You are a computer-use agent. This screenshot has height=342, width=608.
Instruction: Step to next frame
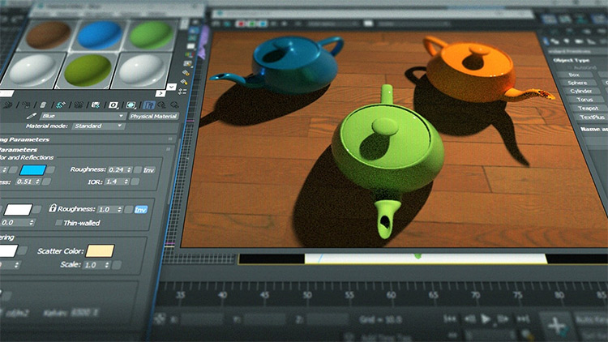(x=503, y=318)
